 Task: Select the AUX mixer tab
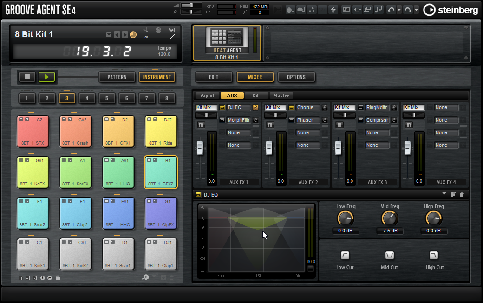tap(232, 96)
